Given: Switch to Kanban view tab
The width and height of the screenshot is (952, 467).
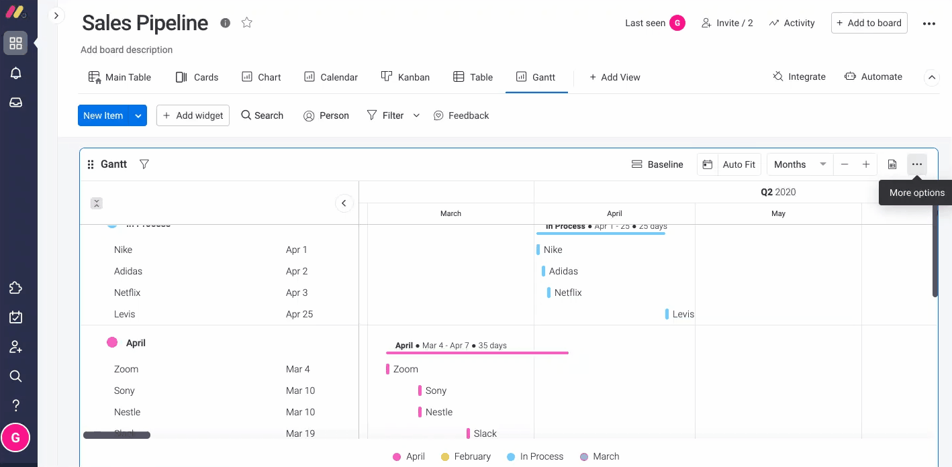Looking at the screenshot, I should [x=406, y=77].
